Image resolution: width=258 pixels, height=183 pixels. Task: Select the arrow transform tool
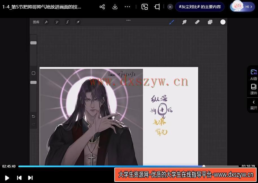78,22
